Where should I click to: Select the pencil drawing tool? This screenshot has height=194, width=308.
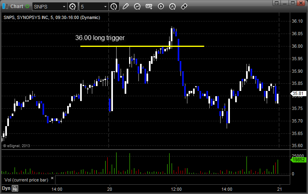tap(125, 6)
